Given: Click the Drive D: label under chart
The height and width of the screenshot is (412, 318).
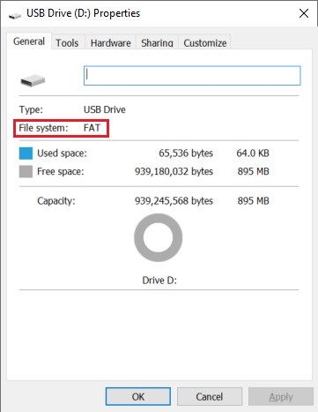Looking at the screenshot, I should 159,281.
